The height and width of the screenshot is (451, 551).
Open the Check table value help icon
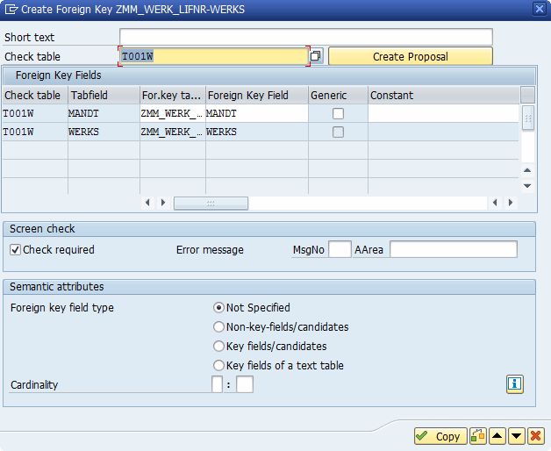coord(316,56)
